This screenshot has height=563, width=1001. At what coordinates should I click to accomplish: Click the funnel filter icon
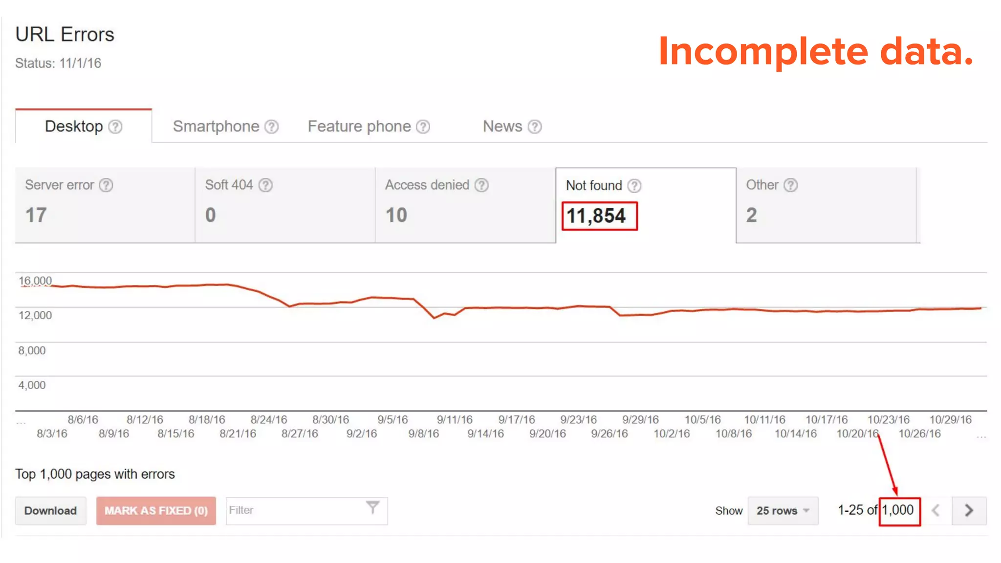pyautogui.click(x=373, y=508)
